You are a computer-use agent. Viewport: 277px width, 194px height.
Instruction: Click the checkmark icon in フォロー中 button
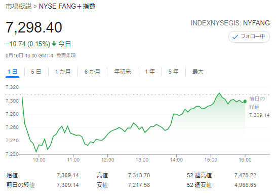[x=235, y=37]
